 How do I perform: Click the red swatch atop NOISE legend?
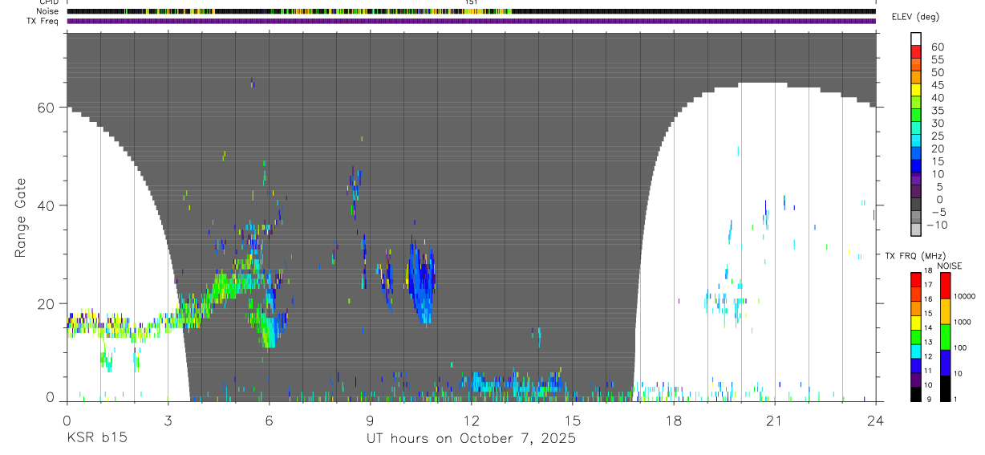(x=945, y=286)
